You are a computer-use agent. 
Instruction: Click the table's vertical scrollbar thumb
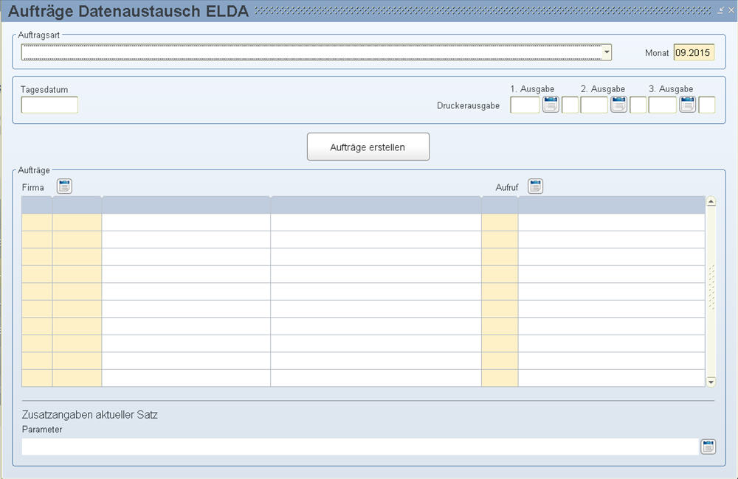[x=711, y=287]
